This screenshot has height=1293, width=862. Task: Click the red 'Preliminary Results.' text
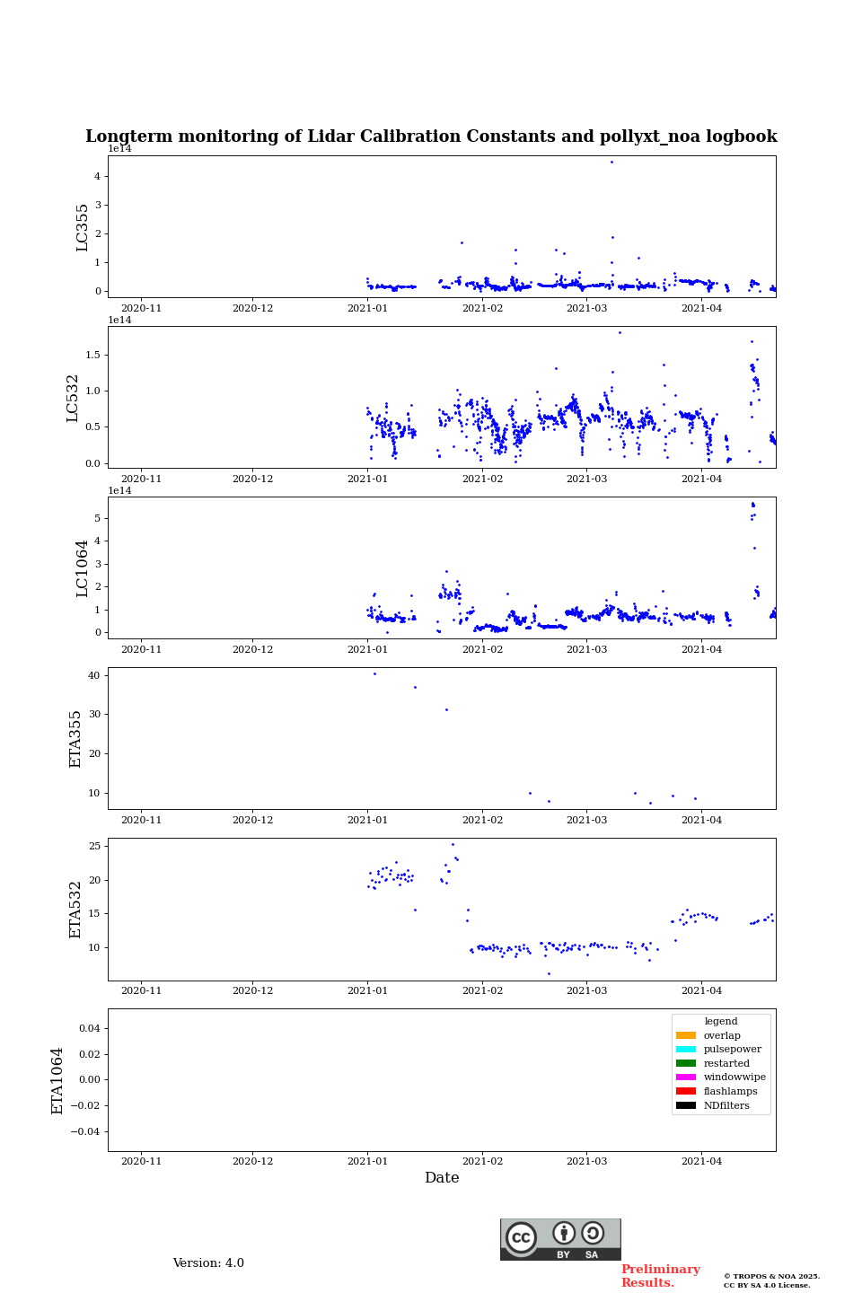(x=660, y=1276)
